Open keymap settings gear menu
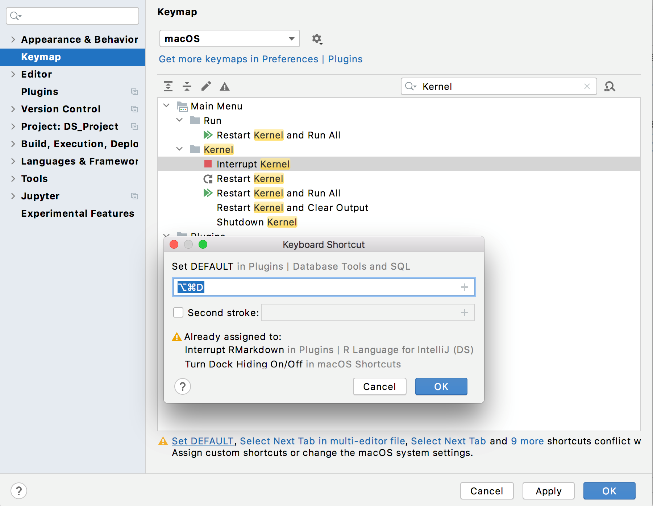 (317, 39)
